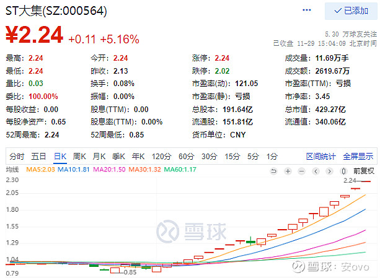Click the 市净率 3.45 value
The height and width of the screenshot is (278, 380).
click(x=322, y=97)
